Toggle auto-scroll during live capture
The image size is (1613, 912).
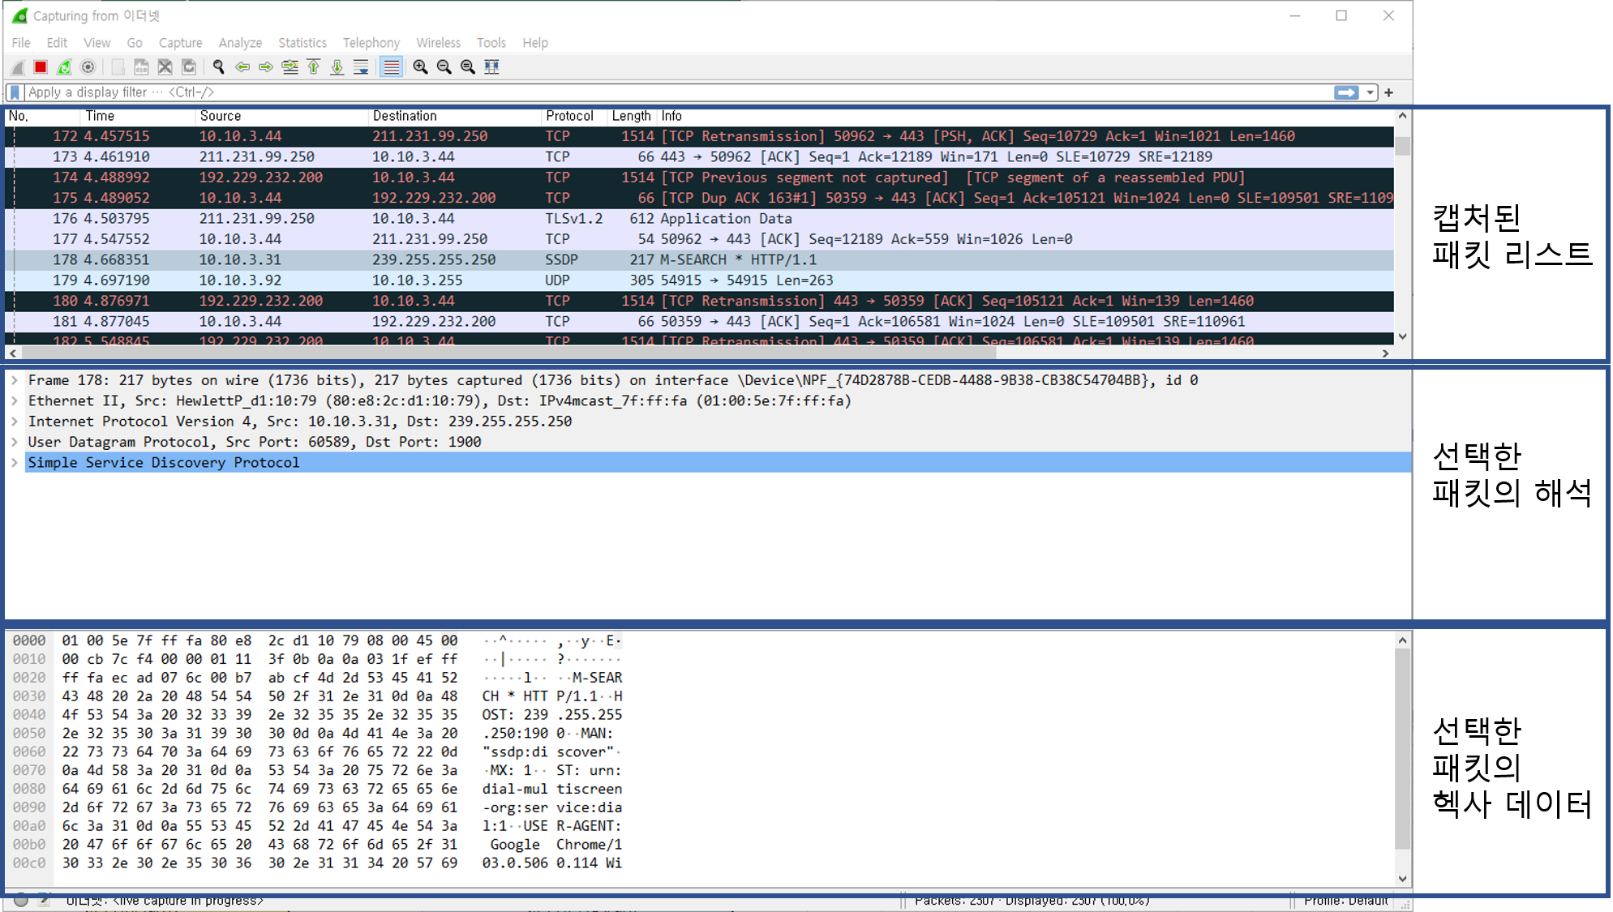[x=362, y=67]
